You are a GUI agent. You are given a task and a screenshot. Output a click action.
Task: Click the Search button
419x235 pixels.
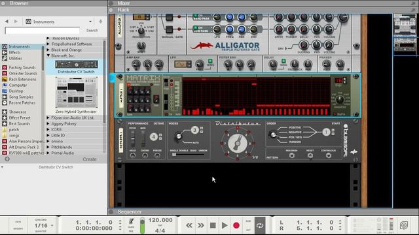pos(92,31)
